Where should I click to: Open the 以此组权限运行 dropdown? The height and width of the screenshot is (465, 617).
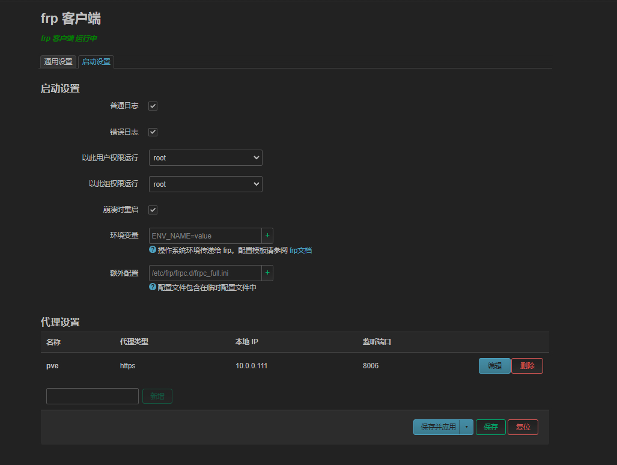click(x=205, y=184)
